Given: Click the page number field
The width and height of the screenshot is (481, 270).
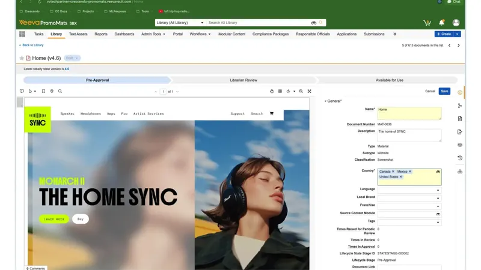Looking at the screenshot, I should 163,92.
